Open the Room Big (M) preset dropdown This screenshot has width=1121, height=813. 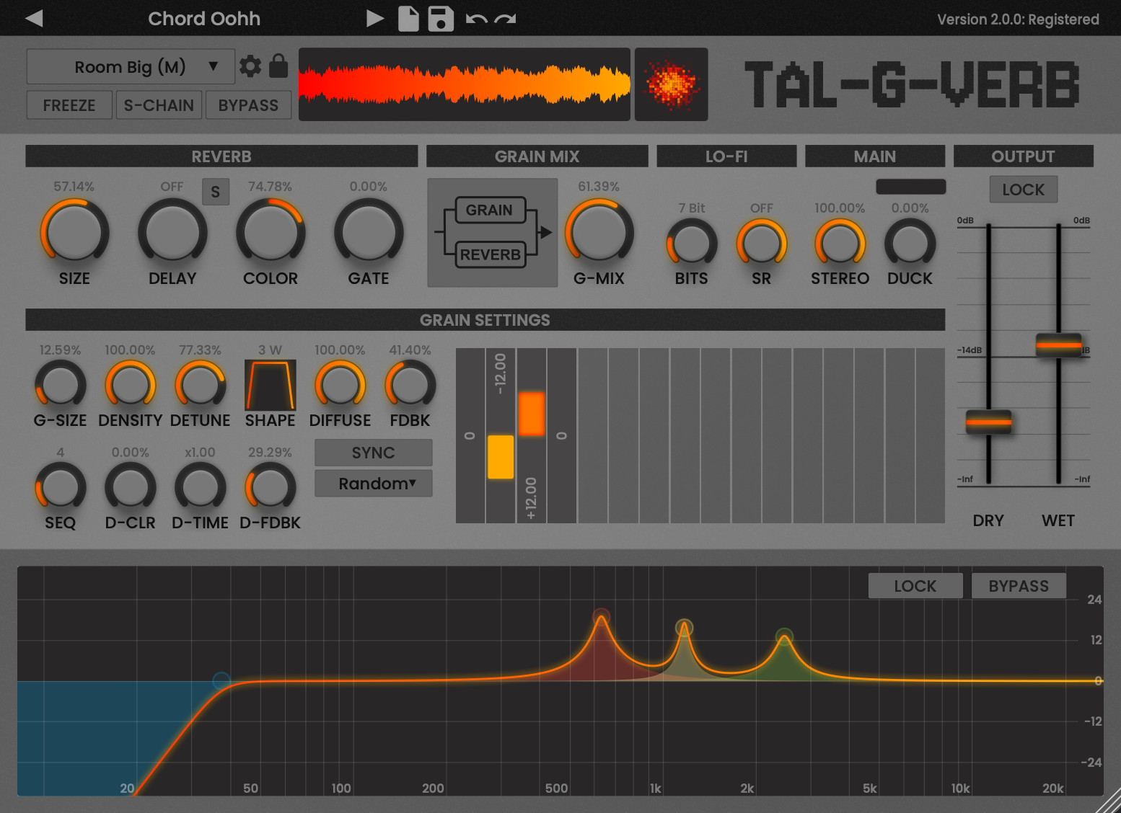pyautogui.click(x=131, y=67)
